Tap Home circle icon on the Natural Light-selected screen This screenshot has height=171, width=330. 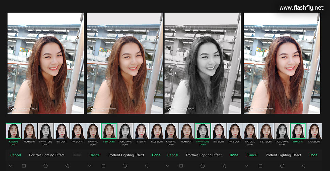(45, 166)
